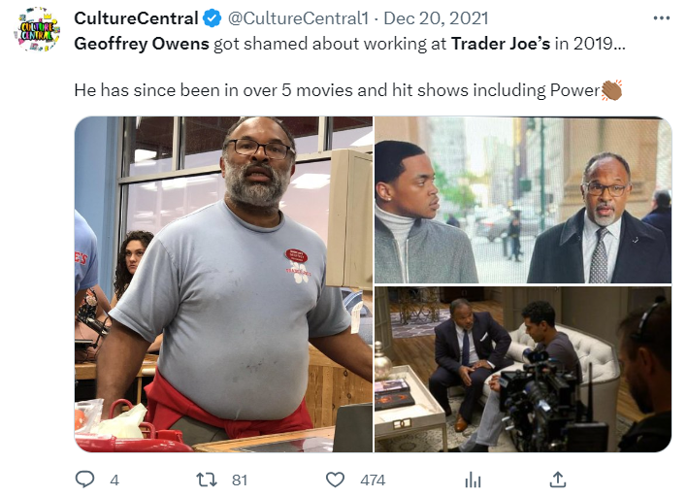Share the tweet using the upload arrow icon
687x497 pixels.
tap(557, 480)
